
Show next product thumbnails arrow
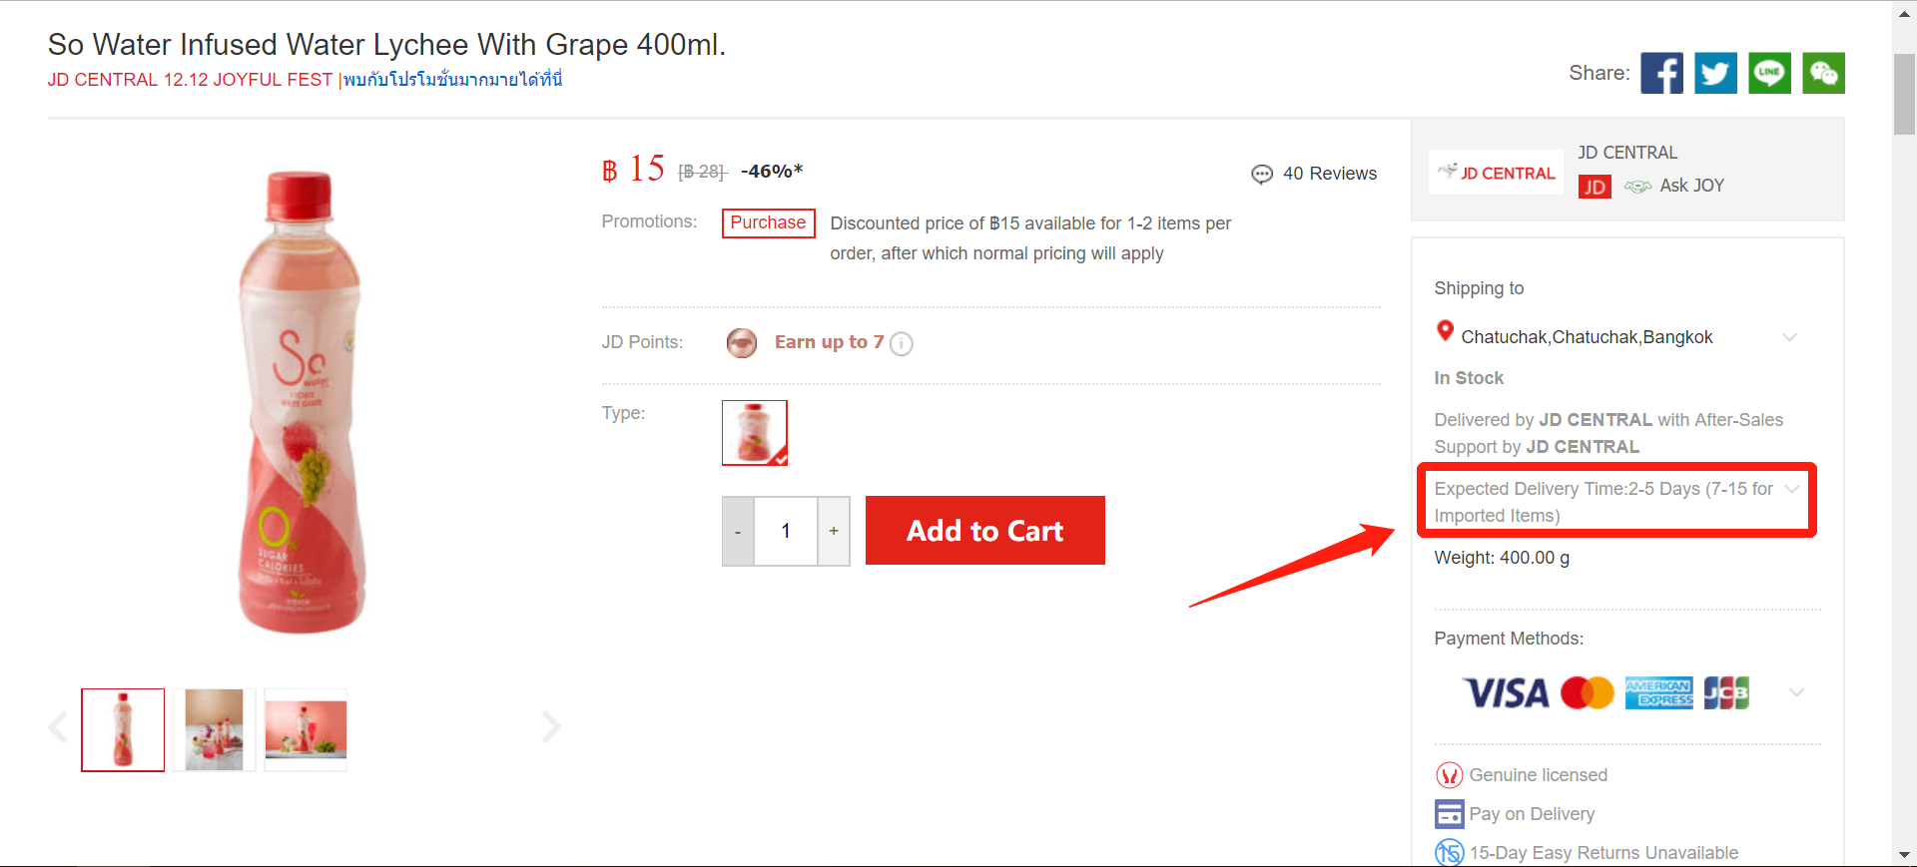pyautogui.click(x=551, y=726)
